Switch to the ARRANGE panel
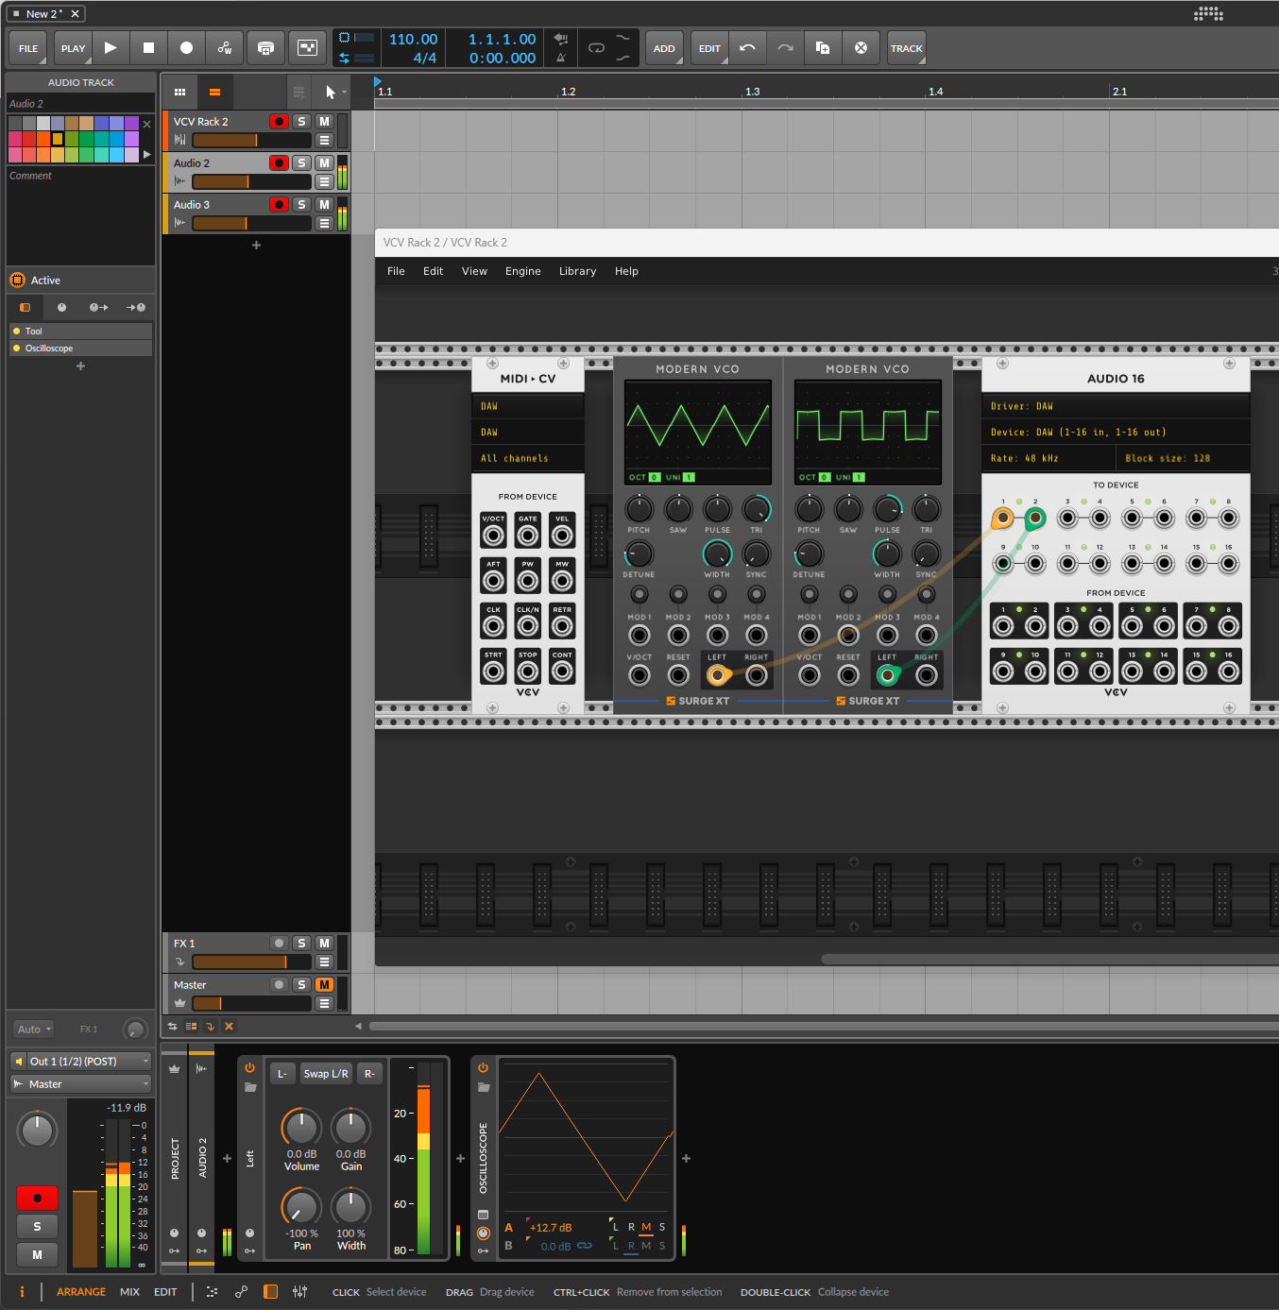 81,1292
